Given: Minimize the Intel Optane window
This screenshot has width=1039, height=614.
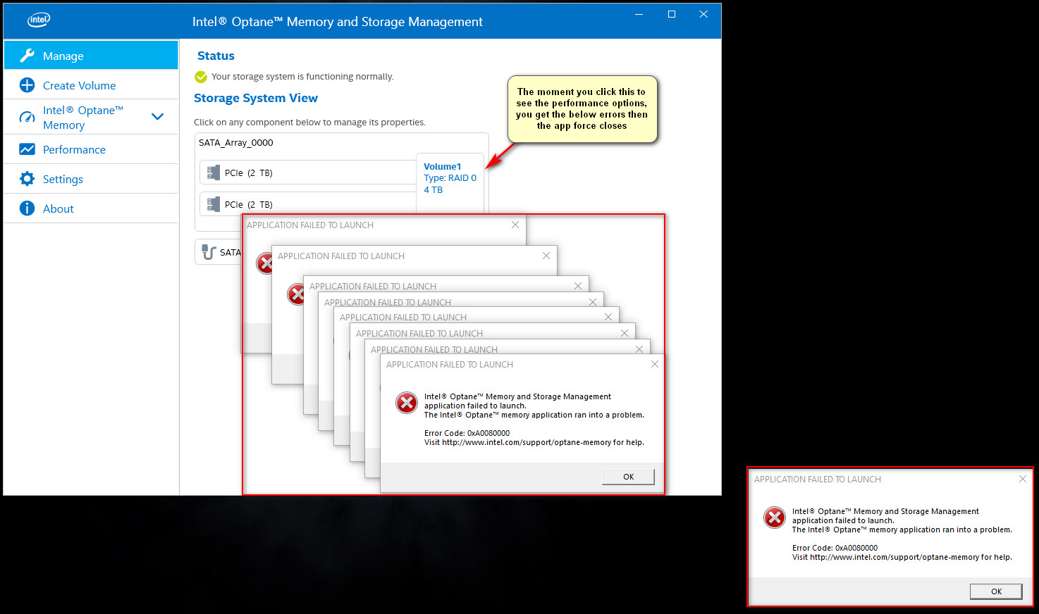Looking at the screenshot, I should (x=639, y=14).
